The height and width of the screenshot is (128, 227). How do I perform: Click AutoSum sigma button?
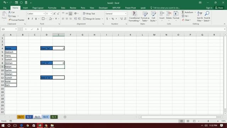coord(187,12)
